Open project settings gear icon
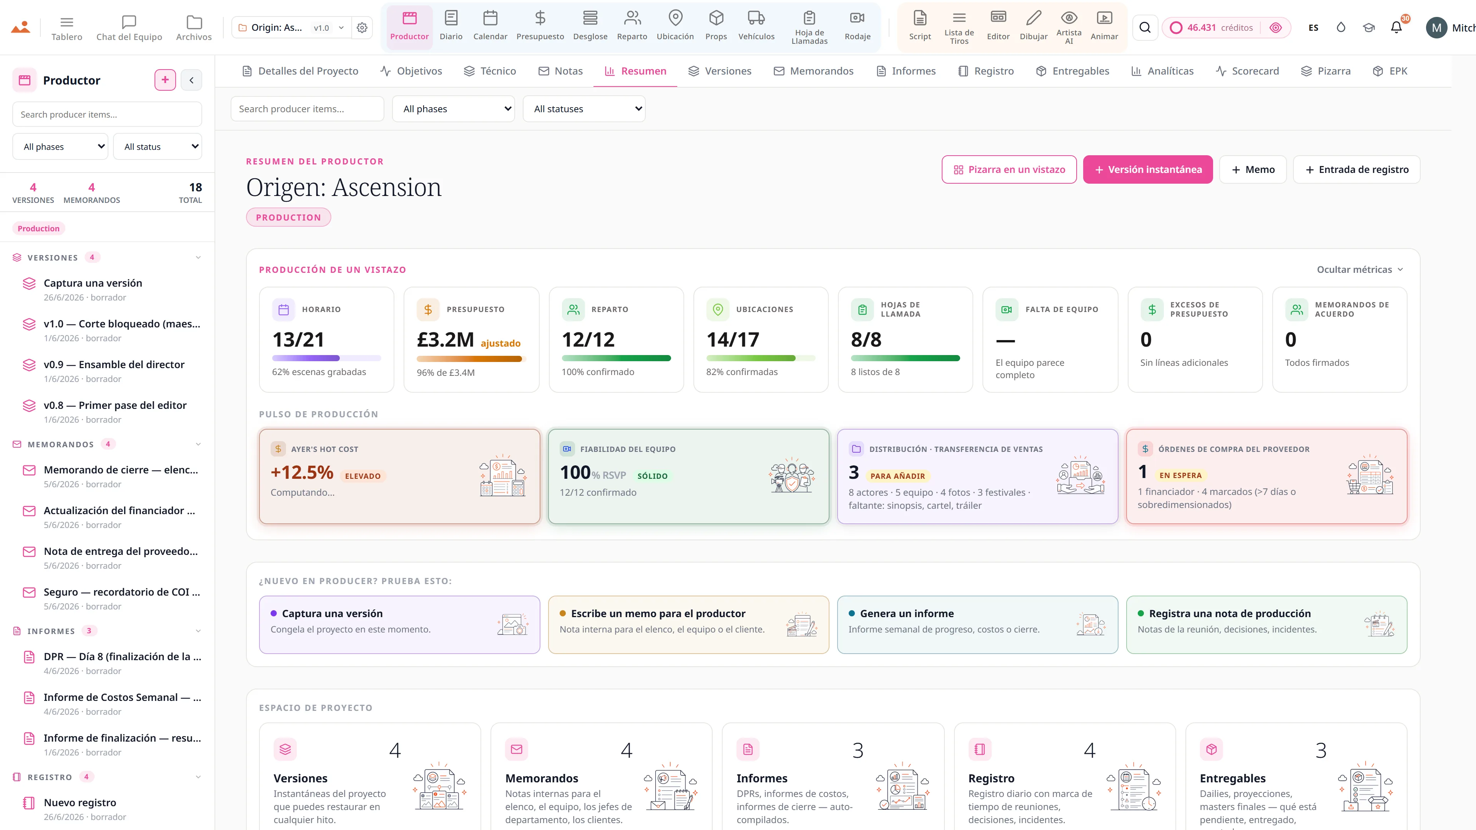1476x830 pixels. (x=362, y=28)
